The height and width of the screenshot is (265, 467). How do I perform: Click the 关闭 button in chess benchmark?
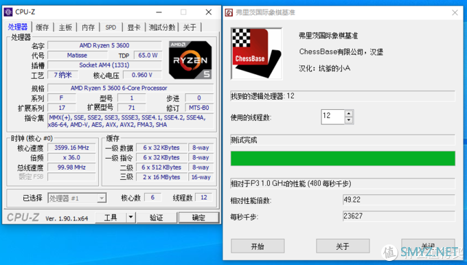coord(428,246)
